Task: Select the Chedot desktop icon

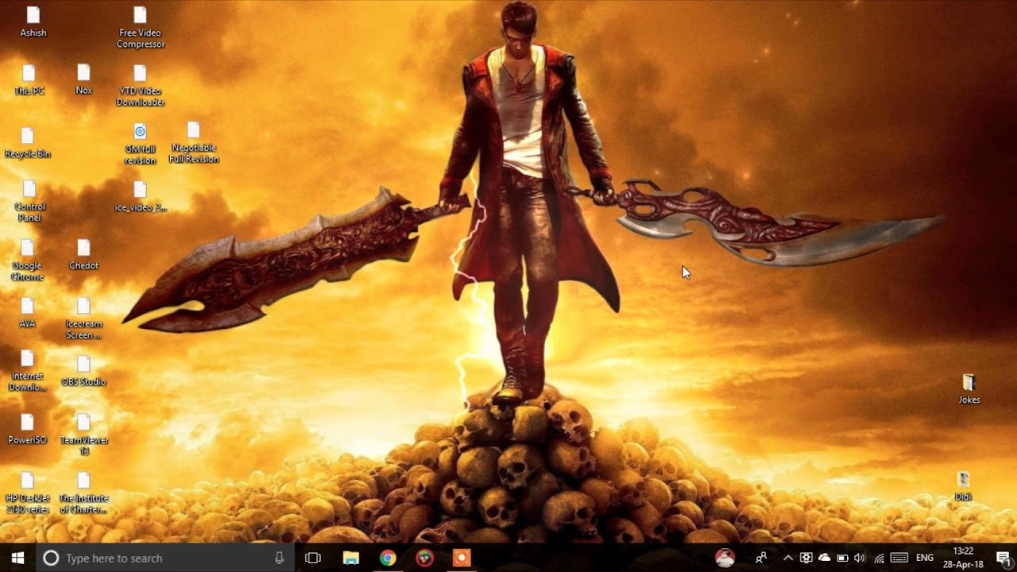Action: click(x=83, y=254)
